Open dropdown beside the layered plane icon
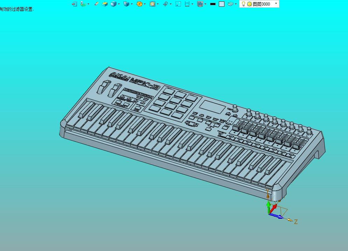The height and width of the screenshot is (251, 348). (x=236, y=4)
